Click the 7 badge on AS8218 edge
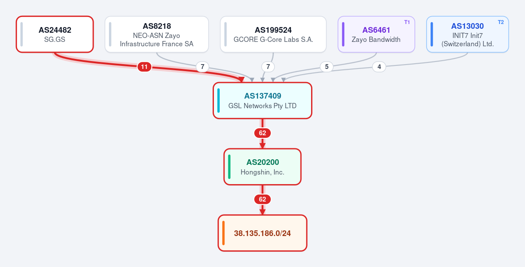This screenshot has height=267, width=525. click(202, 67)
